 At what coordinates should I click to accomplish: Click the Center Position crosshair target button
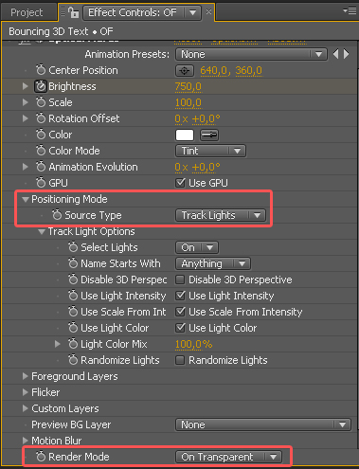pos(185,71)
